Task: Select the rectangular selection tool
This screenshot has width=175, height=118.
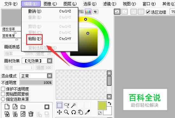Action: click(59, 105)
